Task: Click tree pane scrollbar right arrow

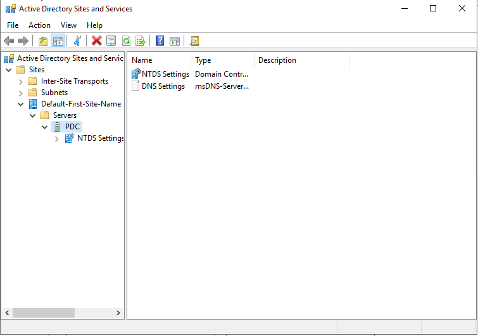Action: coord(118,313)
